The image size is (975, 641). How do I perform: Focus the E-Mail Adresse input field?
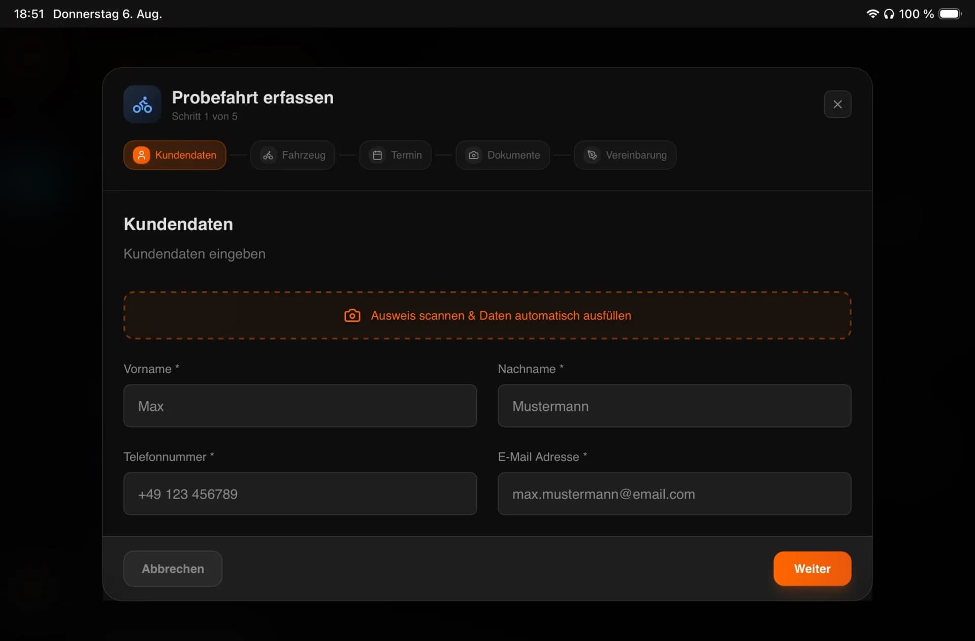coord(674,494)
